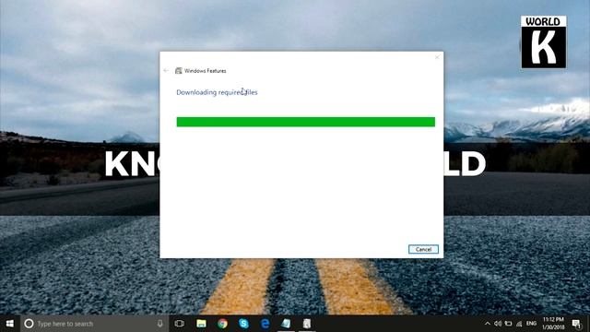Open Microsoft Edge from the taskbar

coord(265,324)
